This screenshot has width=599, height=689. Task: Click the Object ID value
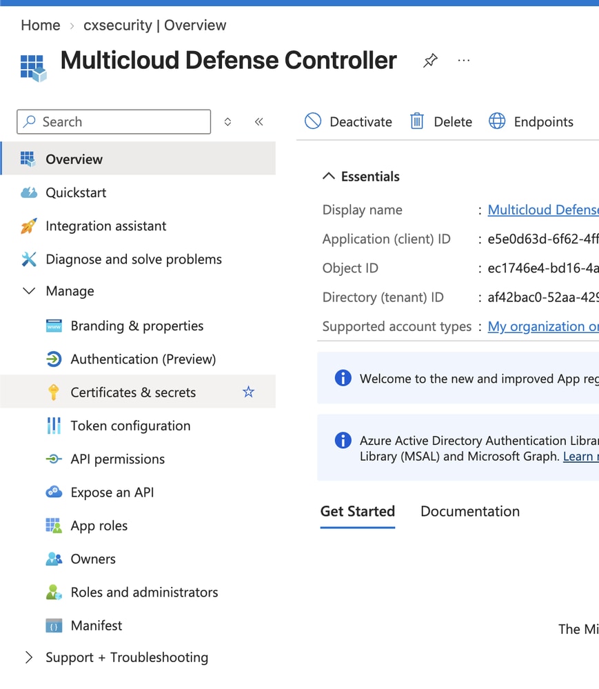pyautogui.click(x=543, y=268)
